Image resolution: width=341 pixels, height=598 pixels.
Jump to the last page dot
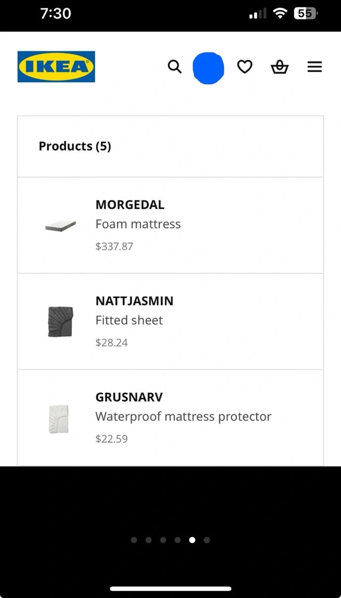pos(207,540)
